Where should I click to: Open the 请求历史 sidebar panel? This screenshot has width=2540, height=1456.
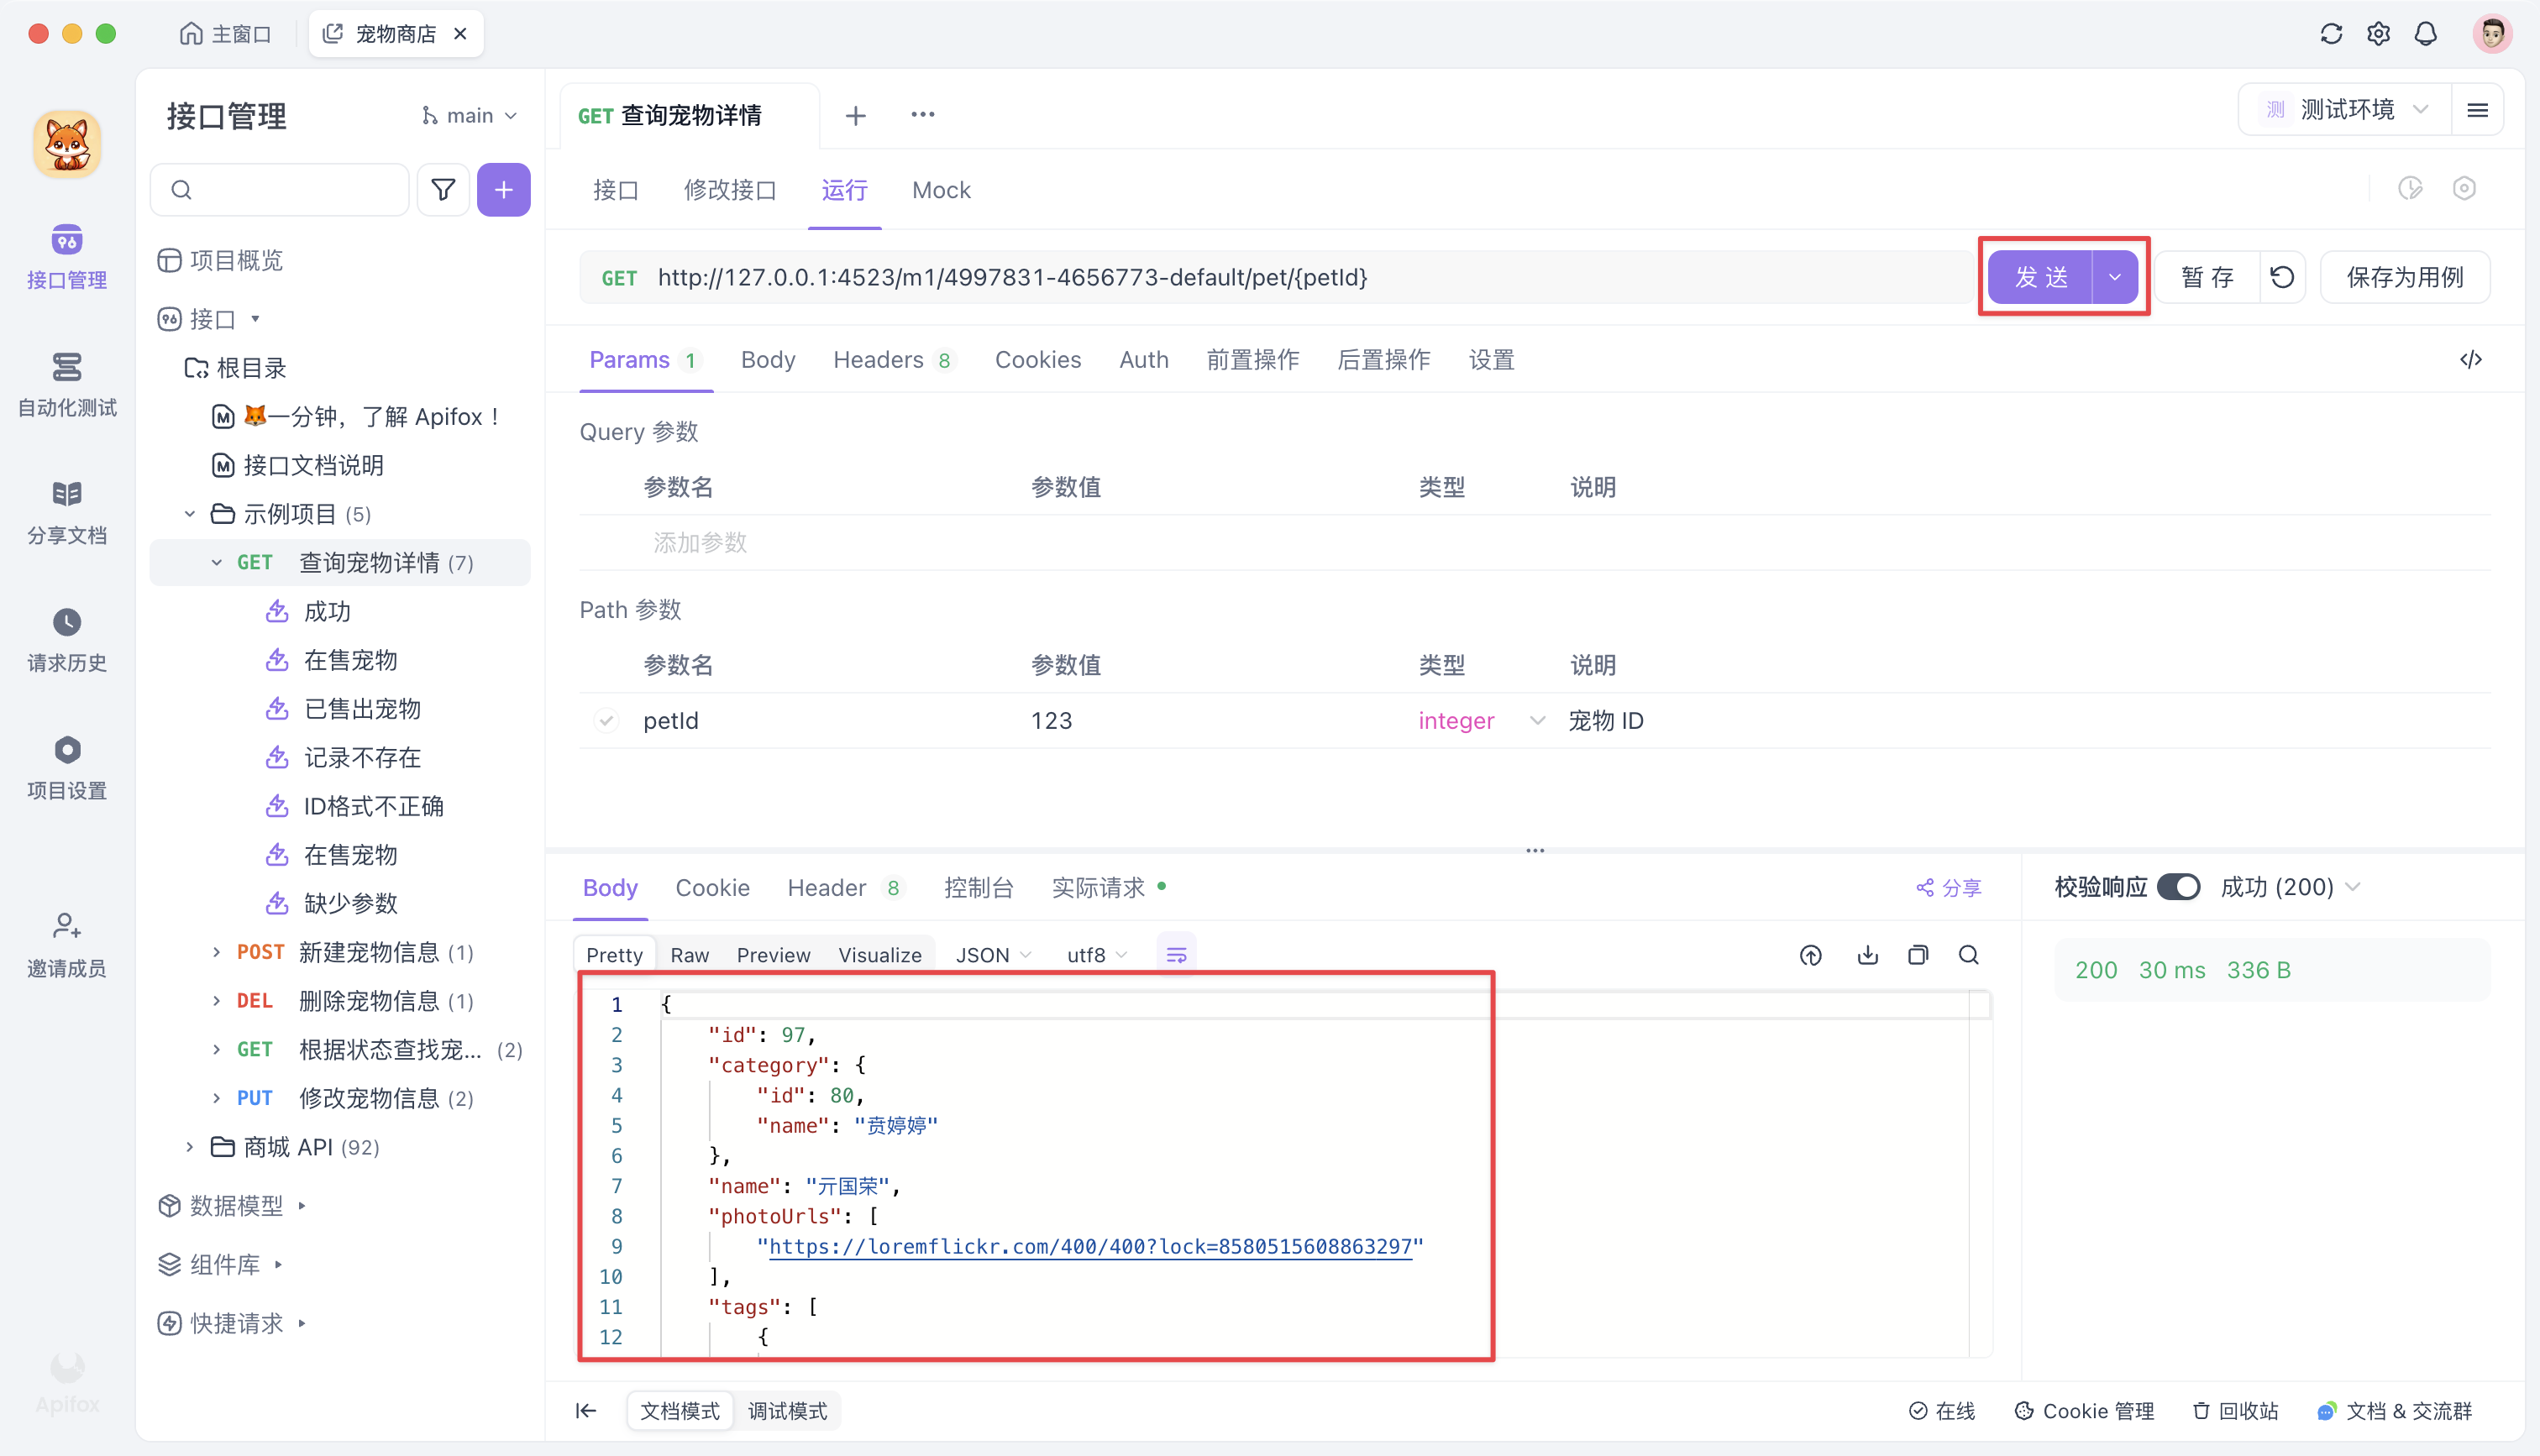pos(66,638)
